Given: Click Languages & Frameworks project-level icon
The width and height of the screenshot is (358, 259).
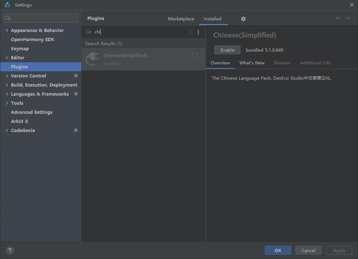Looking at the screenshot, I should tap(76, 94).
